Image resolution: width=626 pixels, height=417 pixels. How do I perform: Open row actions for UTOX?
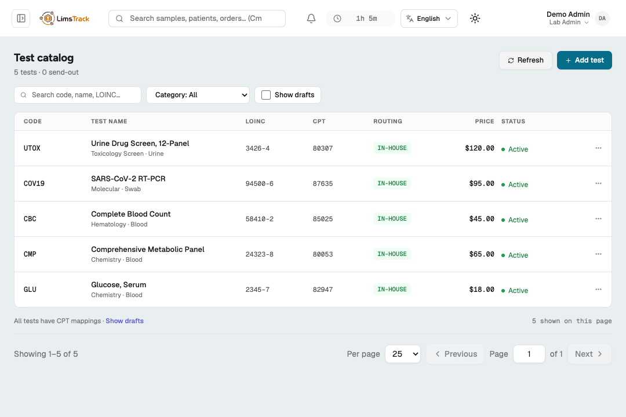point(598,148)
